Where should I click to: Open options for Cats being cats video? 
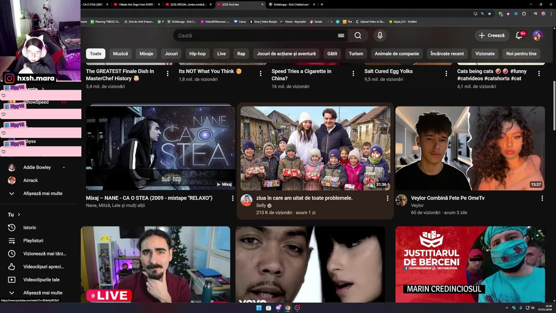(x=539, y=73)
